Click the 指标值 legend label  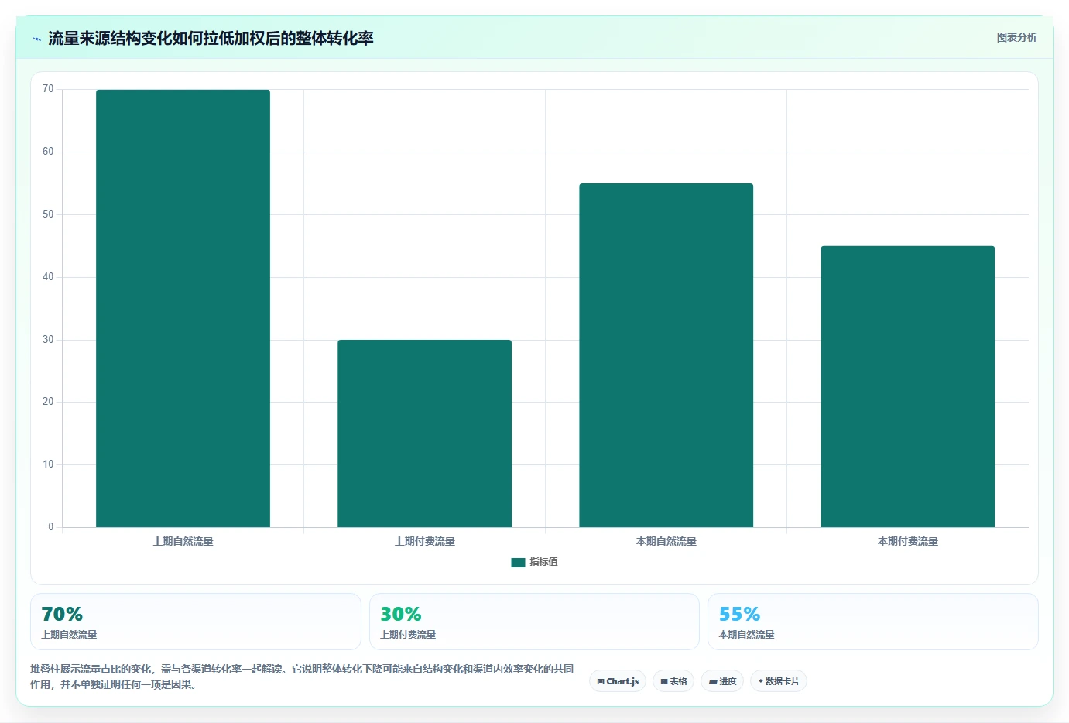543,562
